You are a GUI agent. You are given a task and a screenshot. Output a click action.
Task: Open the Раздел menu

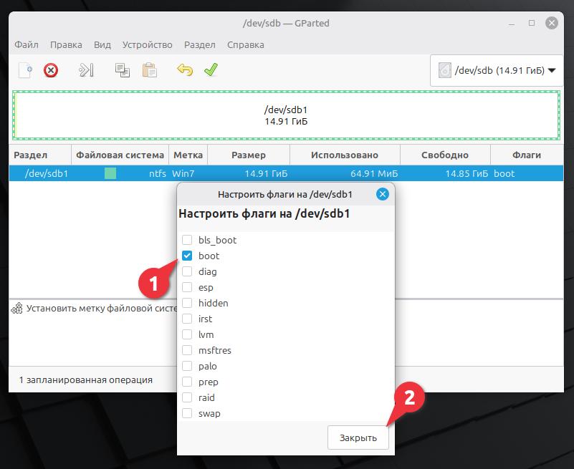(x=199, y=44)
